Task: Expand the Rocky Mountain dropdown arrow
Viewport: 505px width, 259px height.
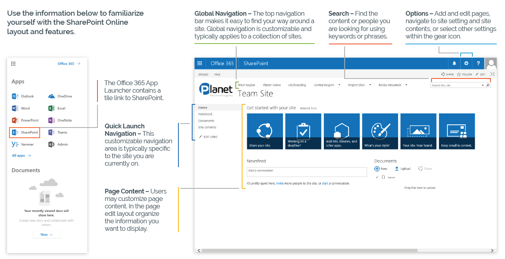Action: [x=406, y=85]
